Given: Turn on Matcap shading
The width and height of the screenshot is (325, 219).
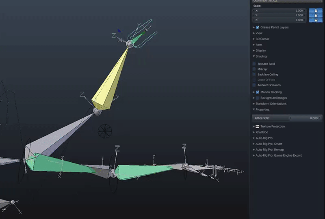Looking at the screenshot, I should (254, 69).
